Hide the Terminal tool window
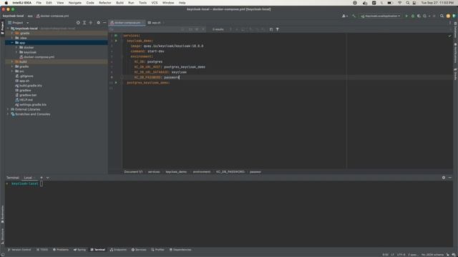 (x=450, y=178)
